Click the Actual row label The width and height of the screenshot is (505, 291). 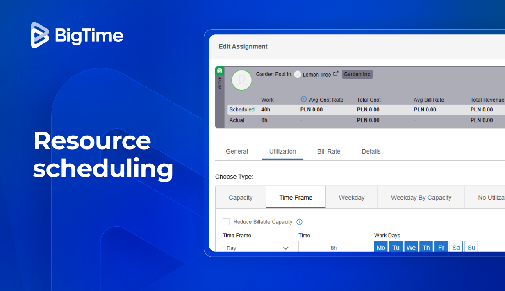tap(237, 120)
